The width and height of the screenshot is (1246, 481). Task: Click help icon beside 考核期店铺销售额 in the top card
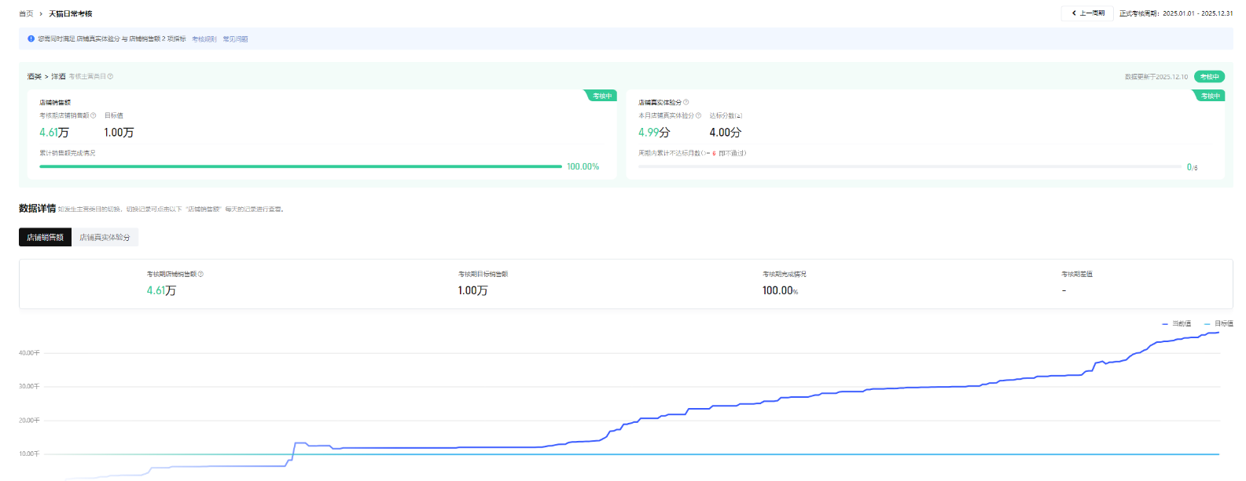tap(94, 115)
